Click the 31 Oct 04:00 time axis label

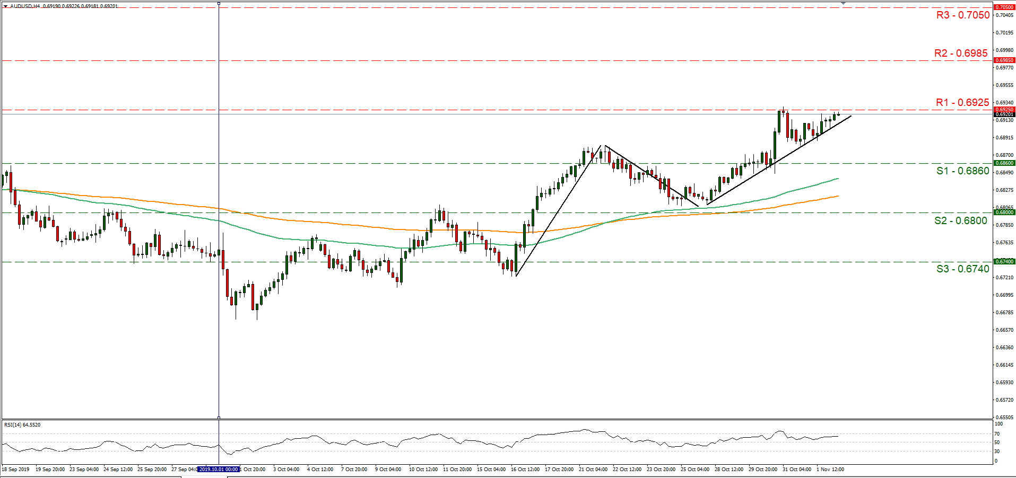797,470
